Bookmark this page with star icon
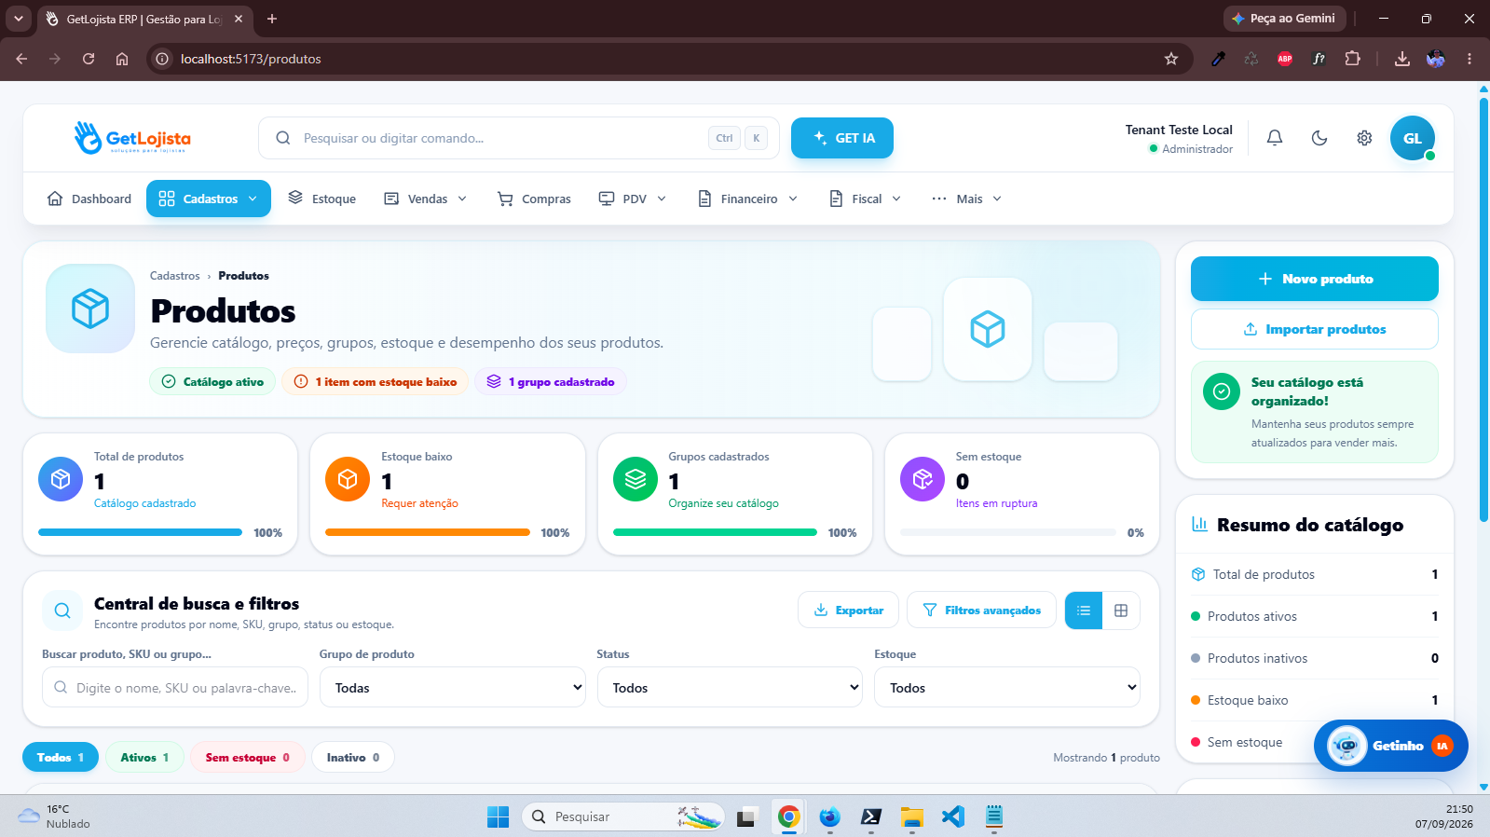 [x=1171, y=59]
